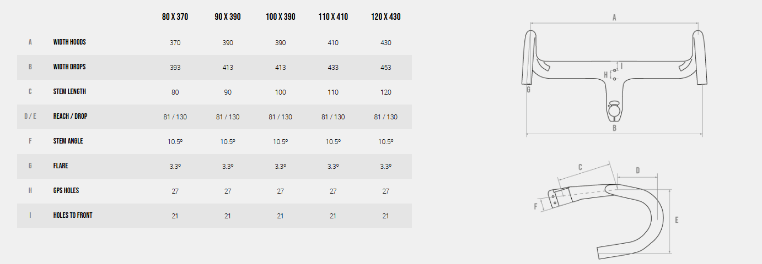Click the 453 width drops value
The height and width of the screenshot is (264, 762).
386,67
